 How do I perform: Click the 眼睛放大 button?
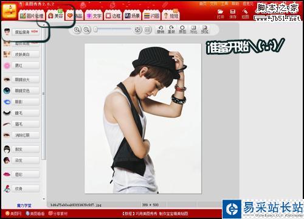point(26,80)
